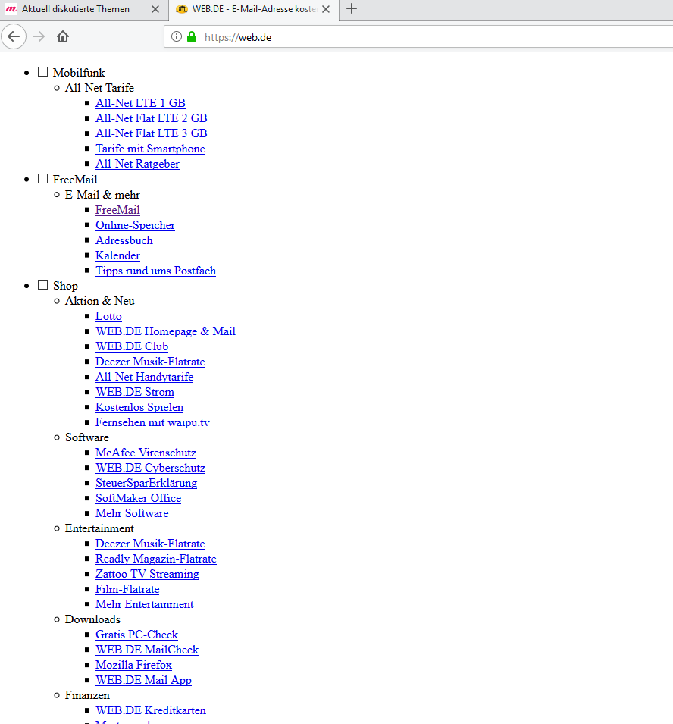673x724 pixels.
Task: Select the WEB.DE E-Mail-Adresse tab
Action: [x=254, y=9]
